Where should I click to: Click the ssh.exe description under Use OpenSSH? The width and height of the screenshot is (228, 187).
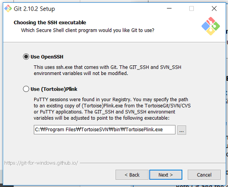[x=108, y=70]
